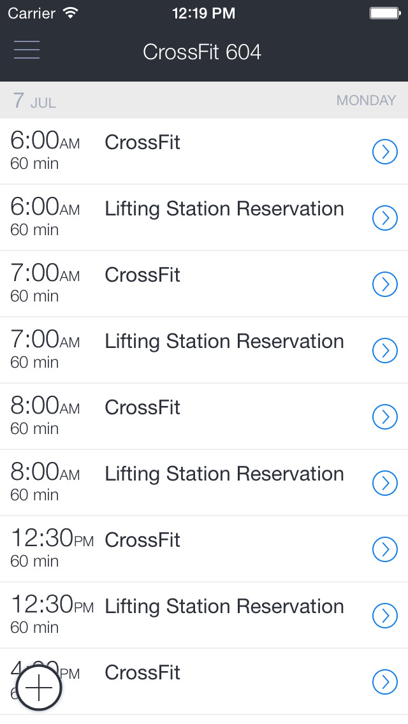Choose 12:30PM Lifting Station Reservation title

(224, 606)
